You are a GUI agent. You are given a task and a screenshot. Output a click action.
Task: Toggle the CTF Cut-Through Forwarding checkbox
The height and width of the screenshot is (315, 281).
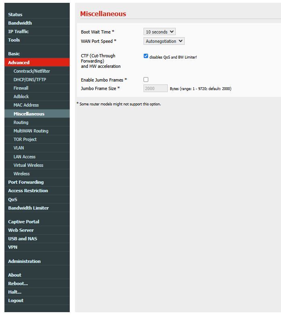[x=146, y=56]
